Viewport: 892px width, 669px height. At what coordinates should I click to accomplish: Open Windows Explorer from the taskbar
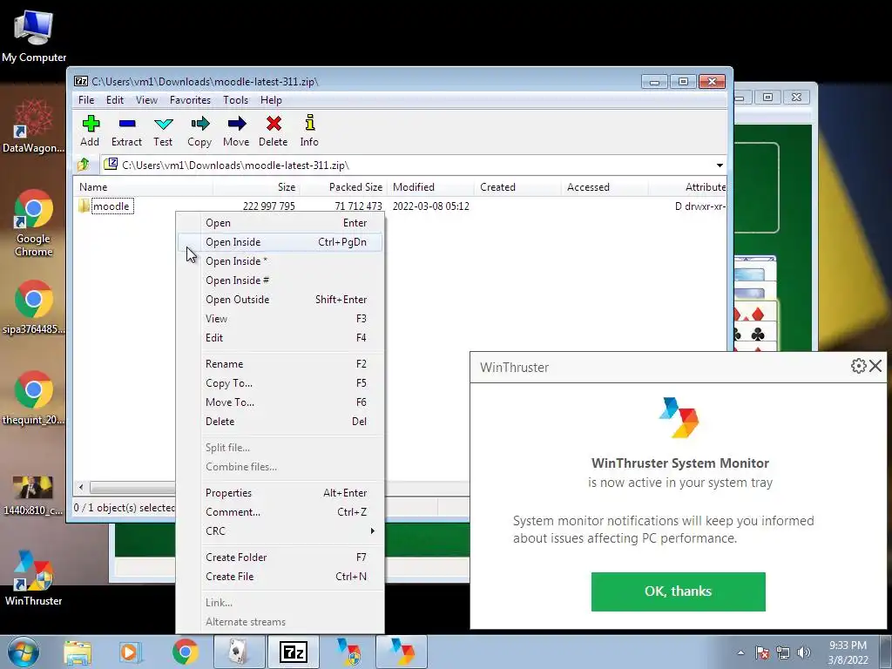coord(78,652)
